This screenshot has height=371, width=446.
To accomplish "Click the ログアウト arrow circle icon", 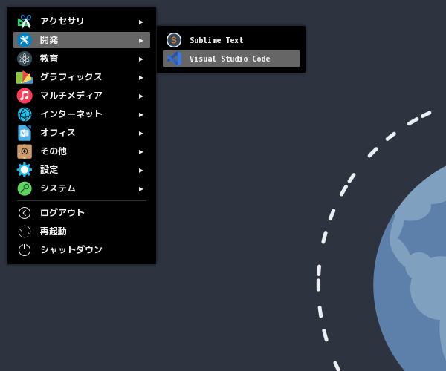I will 25,213.
